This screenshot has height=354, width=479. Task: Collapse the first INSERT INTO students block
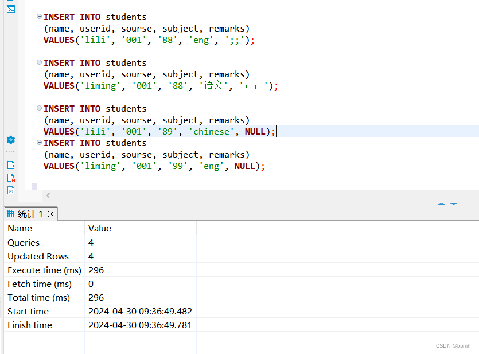click(x=38, y=17)
